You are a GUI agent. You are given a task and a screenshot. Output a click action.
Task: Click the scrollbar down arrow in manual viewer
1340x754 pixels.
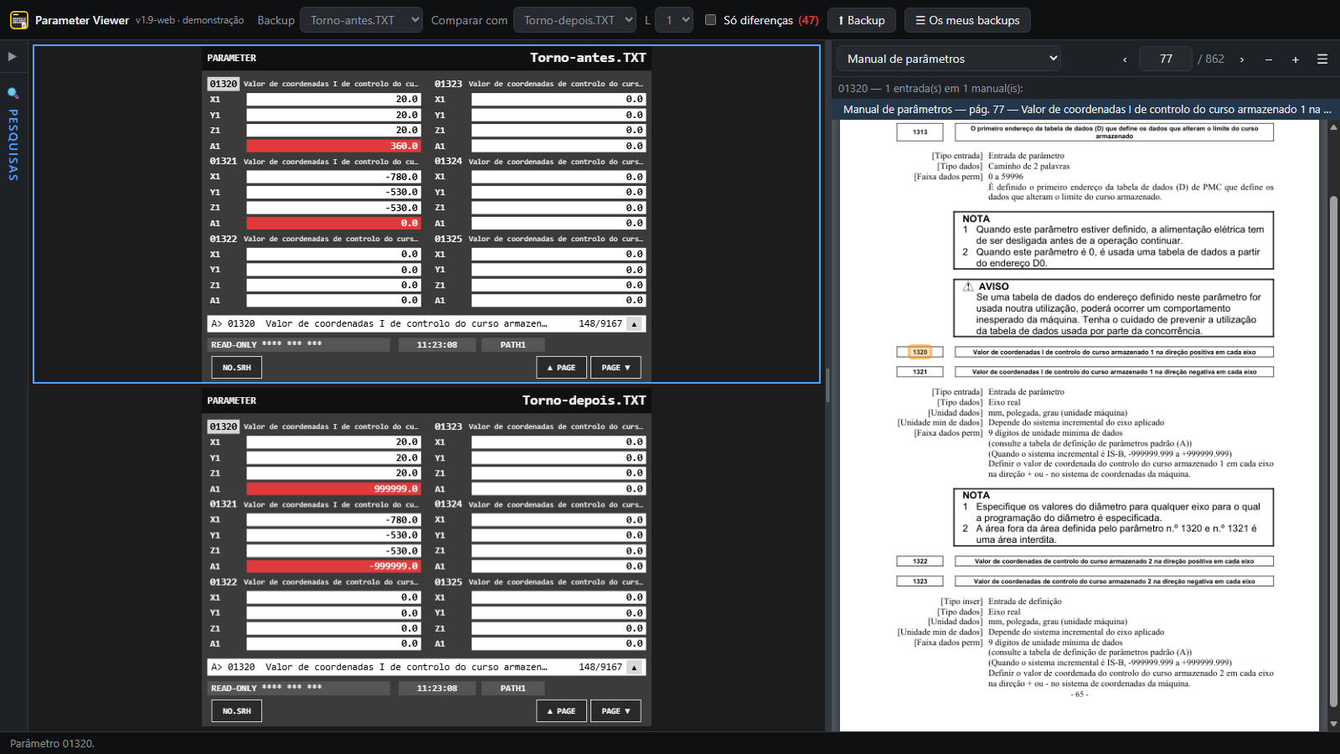click(1333, 724)
